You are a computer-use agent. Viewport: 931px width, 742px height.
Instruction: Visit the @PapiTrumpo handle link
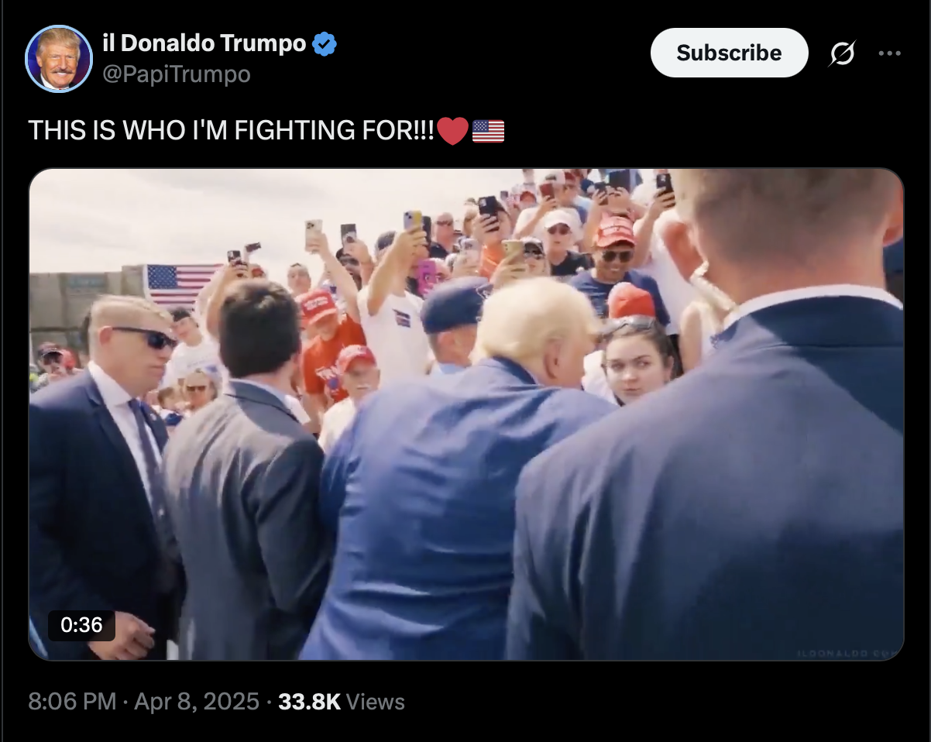(x=177, y=74)
